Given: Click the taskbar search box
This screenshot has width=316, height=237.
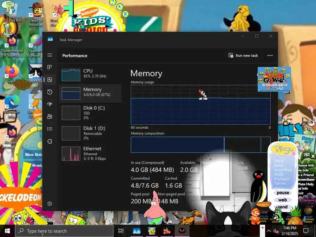Looking at the screenshot, I should pos(64,231).
